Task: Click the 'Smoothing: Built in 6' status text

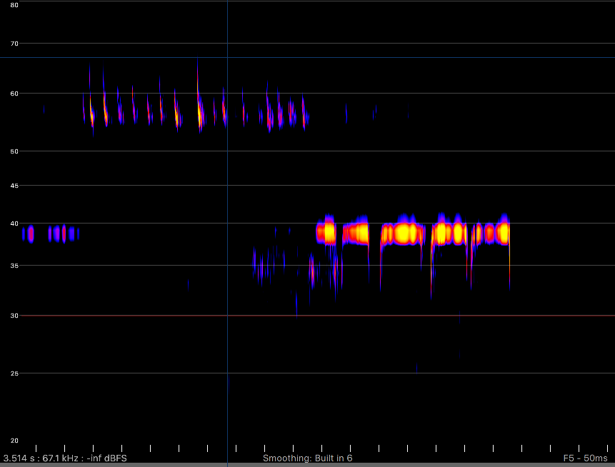Action: click(307, 458)
